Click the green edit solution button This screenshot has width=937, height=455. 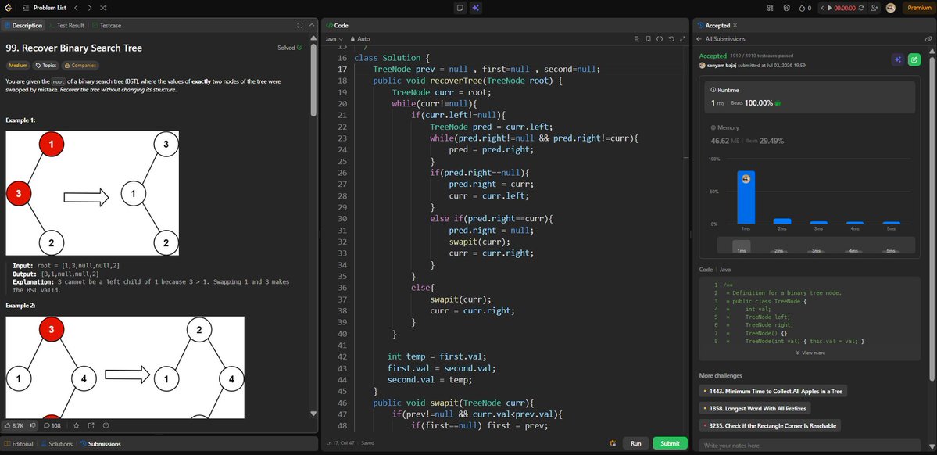(914, 59)
